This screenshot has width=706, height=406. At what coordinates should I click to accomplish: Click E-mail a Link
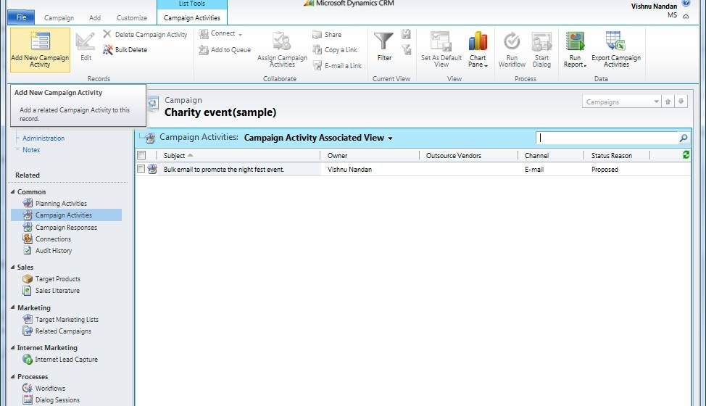337,66
